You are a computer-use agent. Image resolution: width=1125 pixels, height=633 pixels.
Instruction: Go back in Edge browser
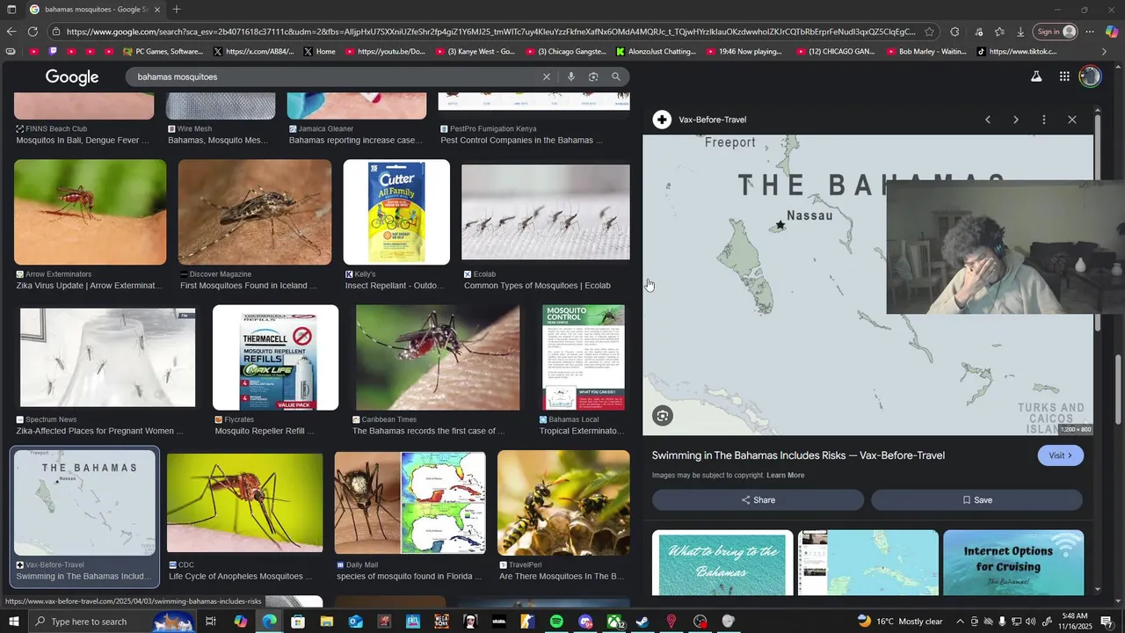(x=11, y=32)
